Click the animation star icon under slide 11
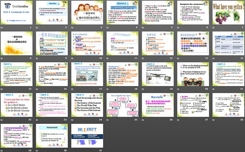 [108, 58]
